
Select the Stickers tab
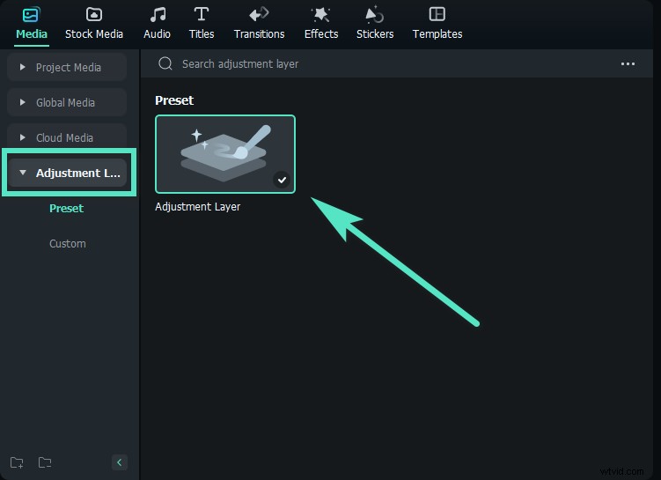pos(376,23)
